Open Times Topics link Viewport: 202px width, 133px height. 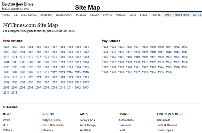tap(165, 130)
